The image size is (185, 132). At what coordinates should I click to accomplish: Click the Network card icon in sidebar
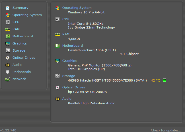(8, 79)
